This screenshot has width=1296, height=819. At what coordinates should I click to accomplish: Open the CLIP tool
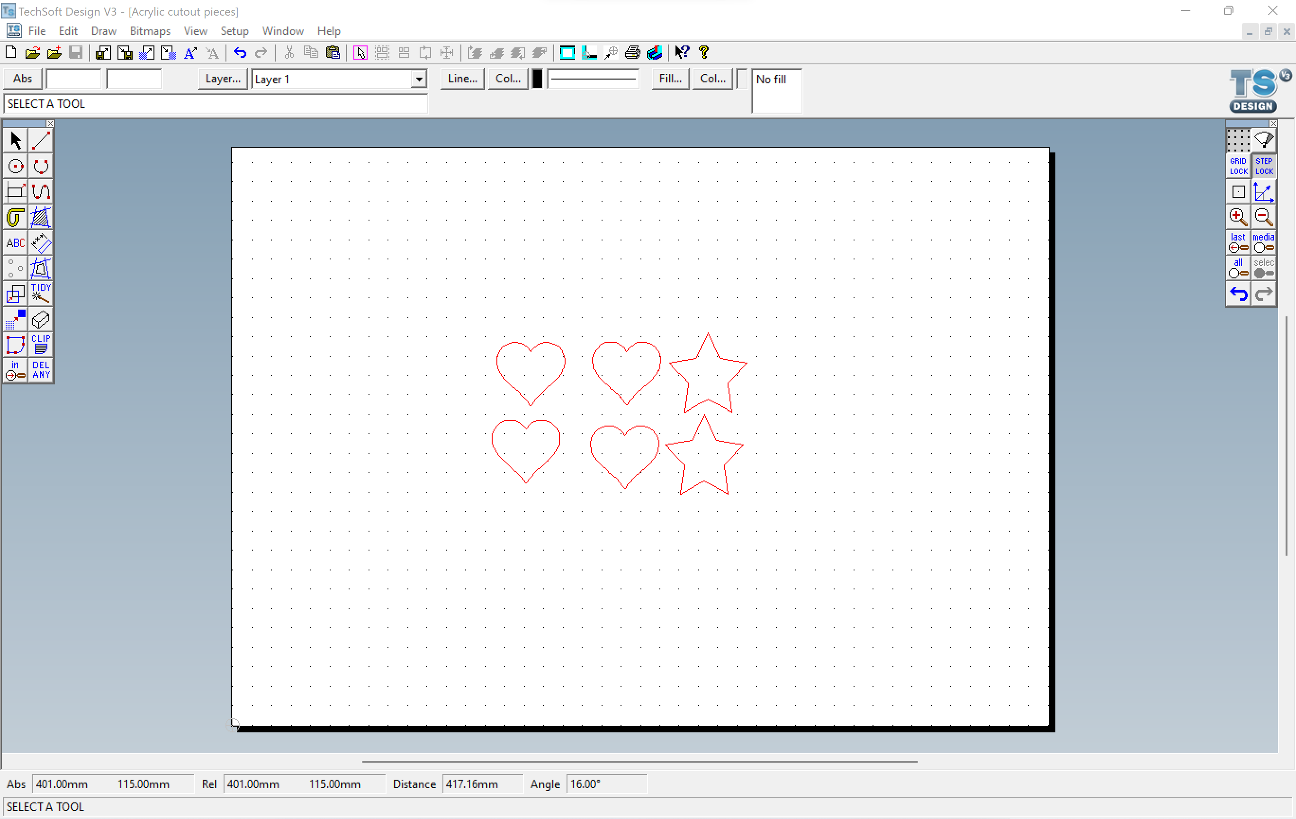click(x=41, y=345)
